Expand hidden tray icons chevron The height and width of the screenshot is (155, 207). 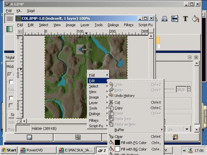coord(184,150)
